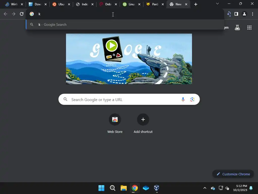This screenshot has height=194, width=258.
Task: Click the Google icon in the address bar
Action: click(x=32, y=14)
